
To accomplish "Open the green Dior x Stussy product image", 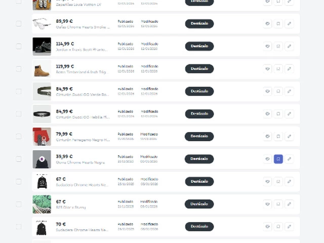I will click(x=42, y=204).
